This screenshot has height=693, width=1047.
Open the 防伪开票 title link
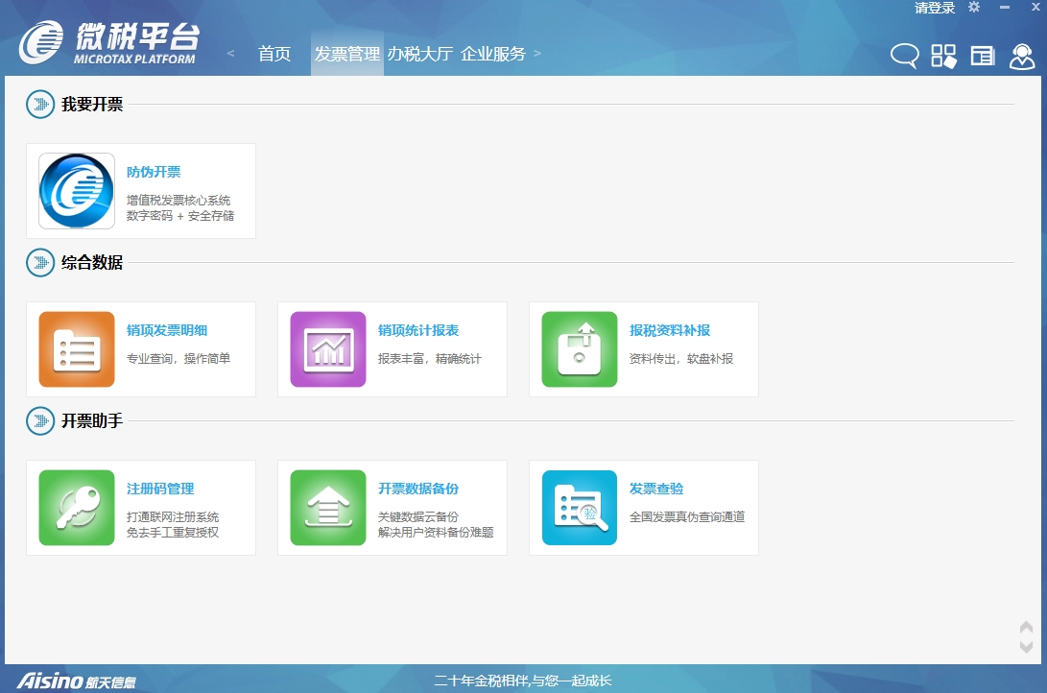154,172
